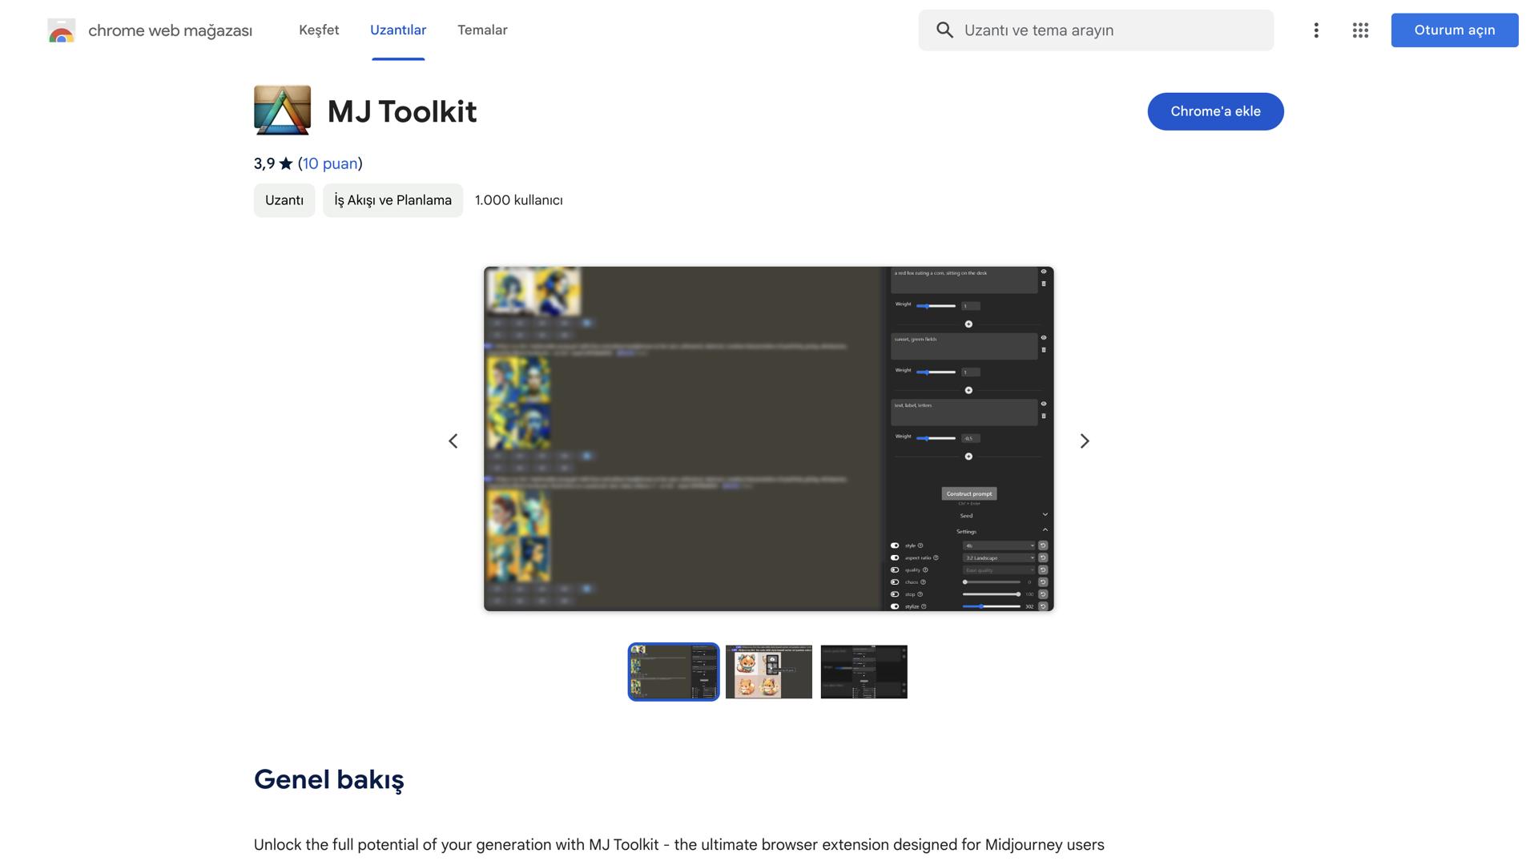Open the Keşfet menu item
The width and height of the screenshot is (1538, 865).
click(x=319, y=30)
